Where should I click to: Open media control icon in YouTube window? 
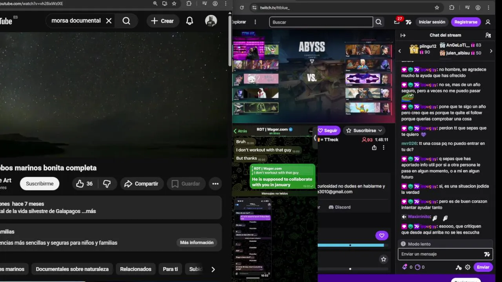pyautogui.click(x=204, y=4)
